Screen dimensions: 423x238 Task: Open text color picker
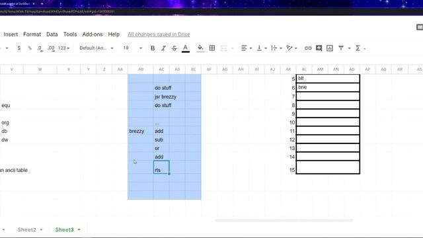tap(185, 48)
